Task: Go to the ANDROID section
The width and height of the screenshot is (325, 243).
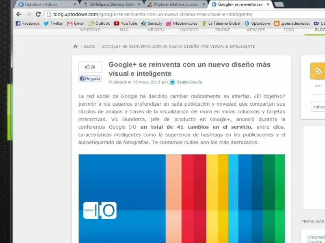Action: [189, 30]
